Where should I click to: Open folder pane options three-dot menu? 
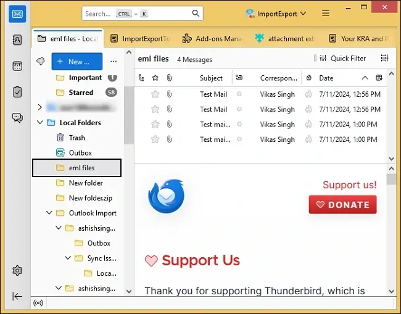tap(114, 61)
